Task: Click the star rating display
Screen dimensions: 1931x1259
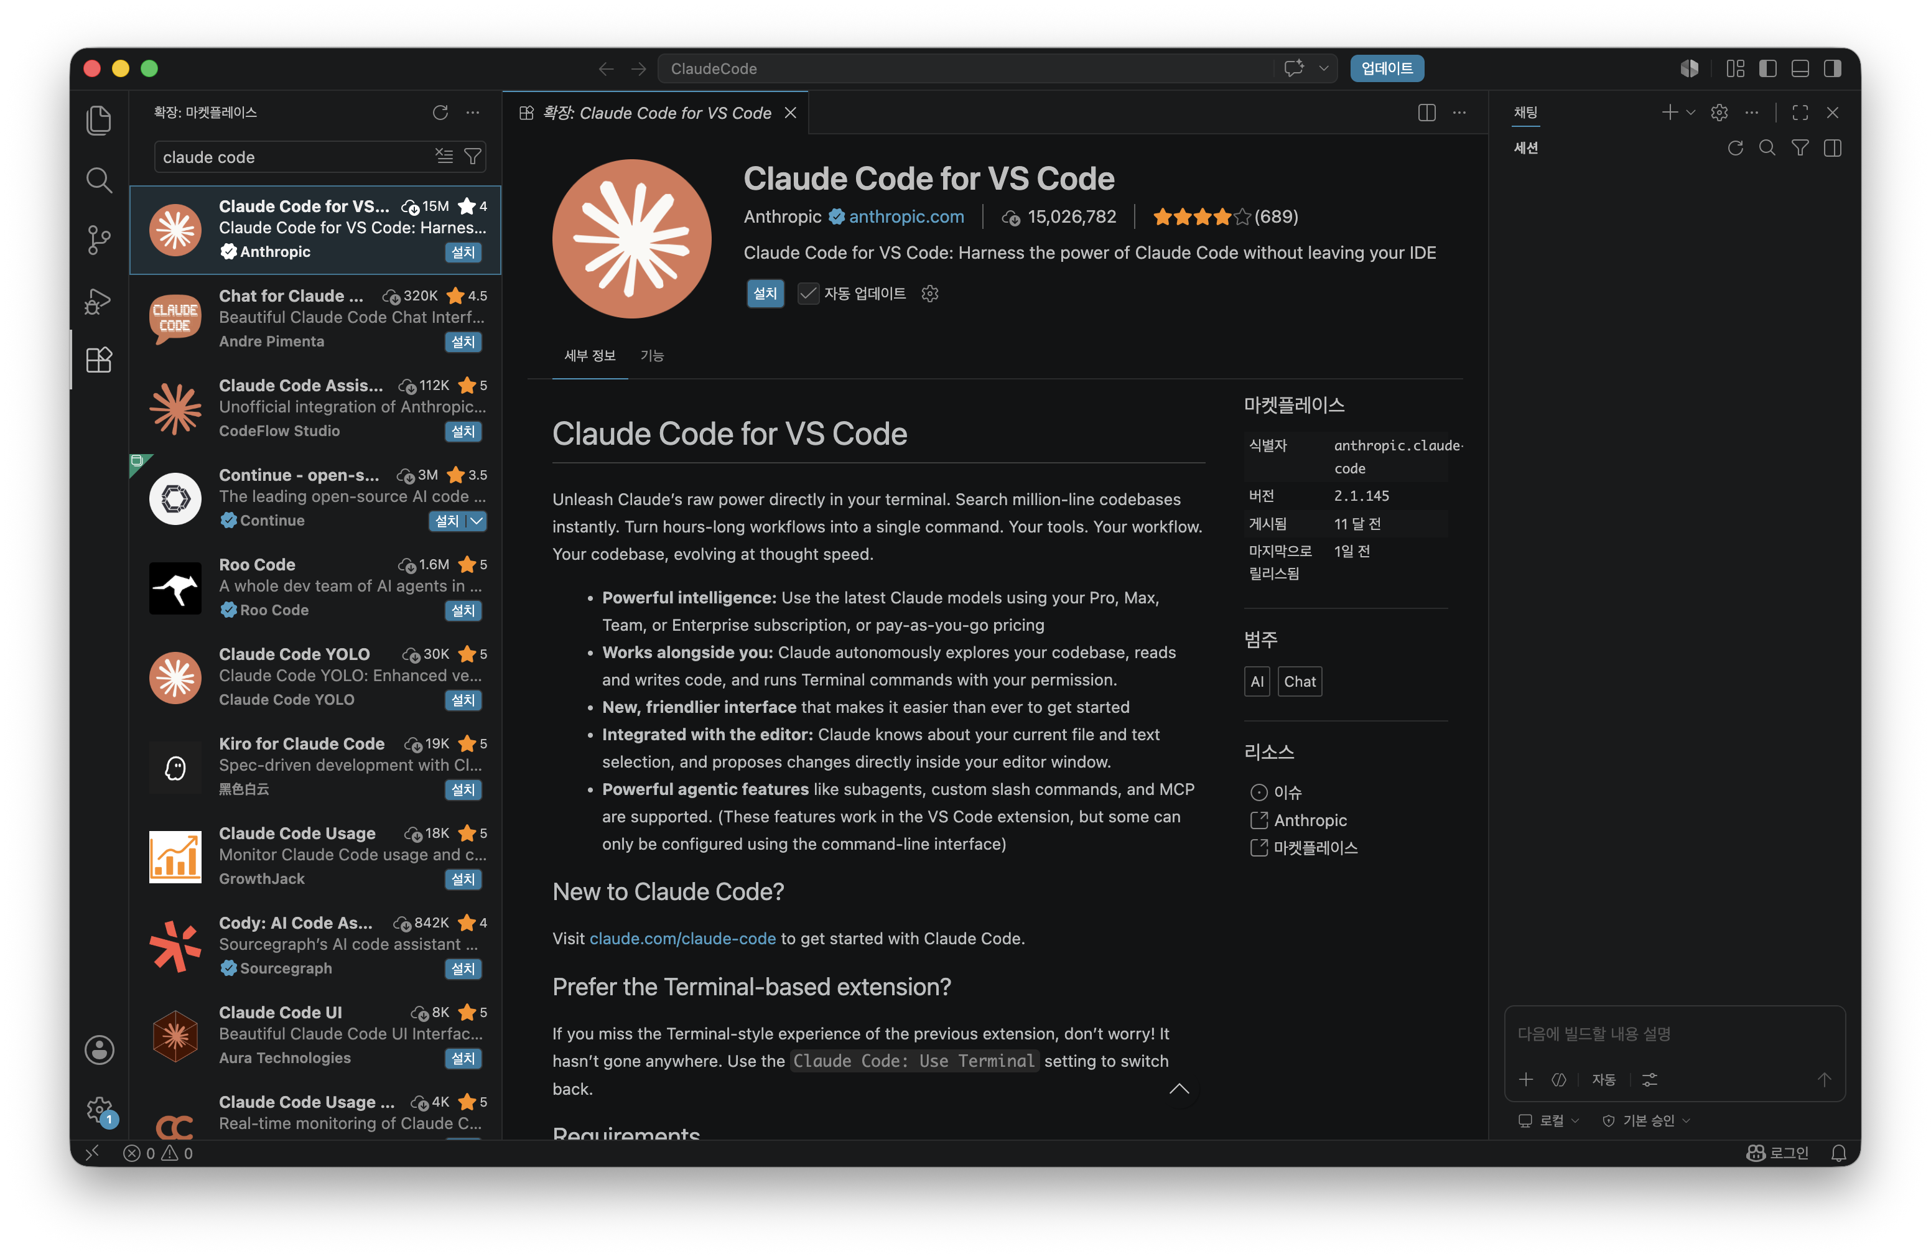Action: 1225,216
